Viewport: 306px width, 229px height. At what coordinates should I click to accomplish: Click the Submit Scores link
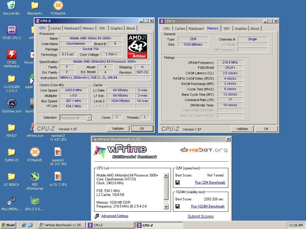pyautogui.click(x=201, y=216)
